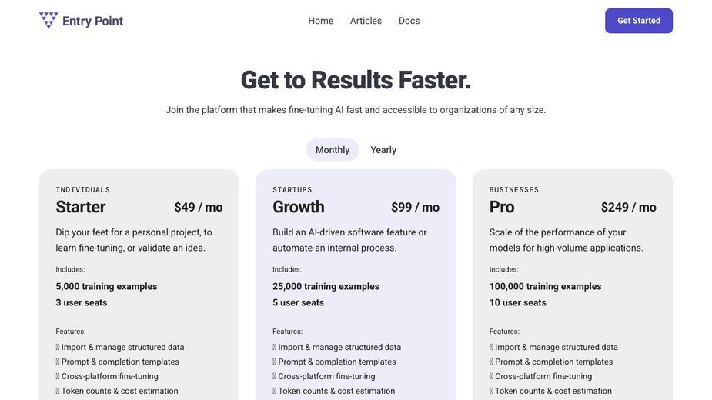Select the Growth plan heading
Viewport: 712px width, 400px height.
coord(299,207)
